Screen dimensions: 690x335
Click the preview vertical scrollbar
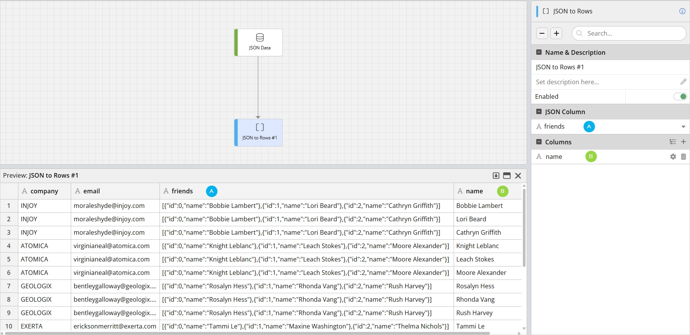click(524, 228)
